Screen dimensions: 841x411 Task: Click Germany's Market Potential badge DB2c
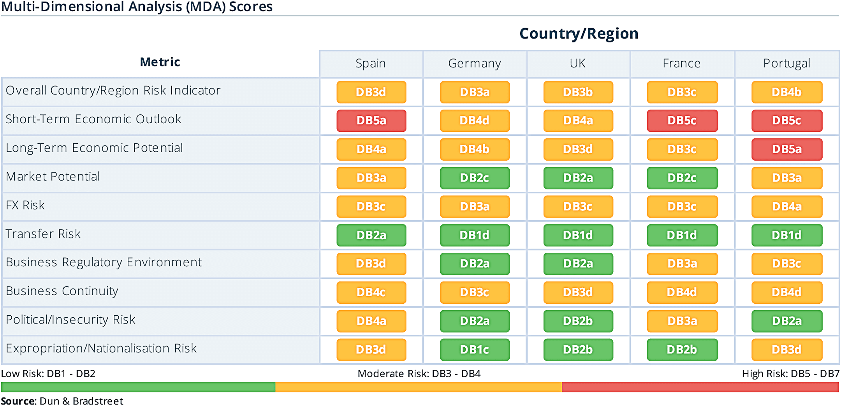475,178
